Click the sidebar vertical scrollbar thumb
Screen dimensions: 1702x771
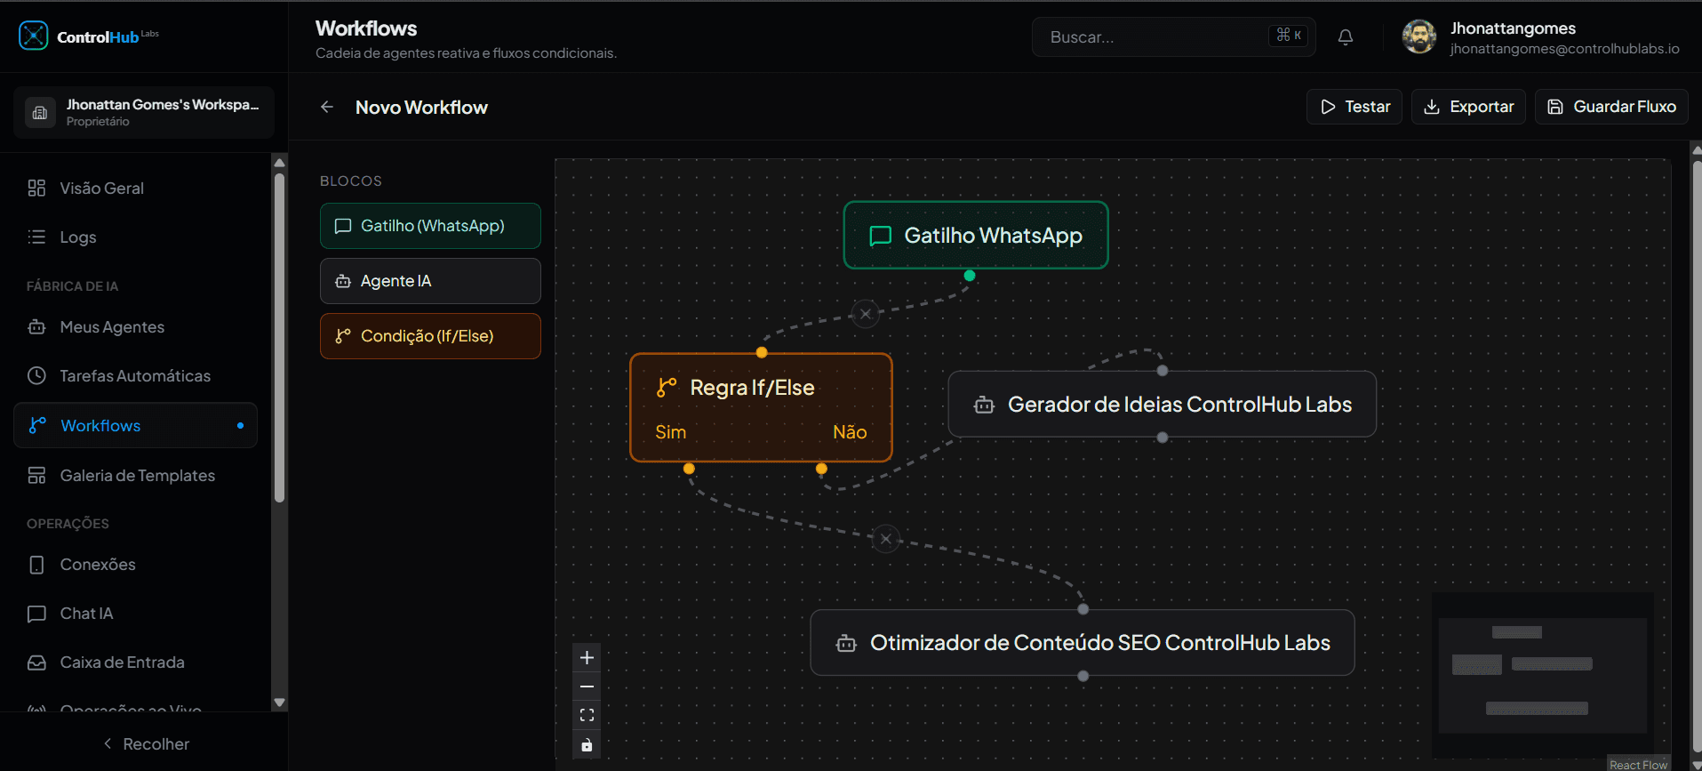280,338
